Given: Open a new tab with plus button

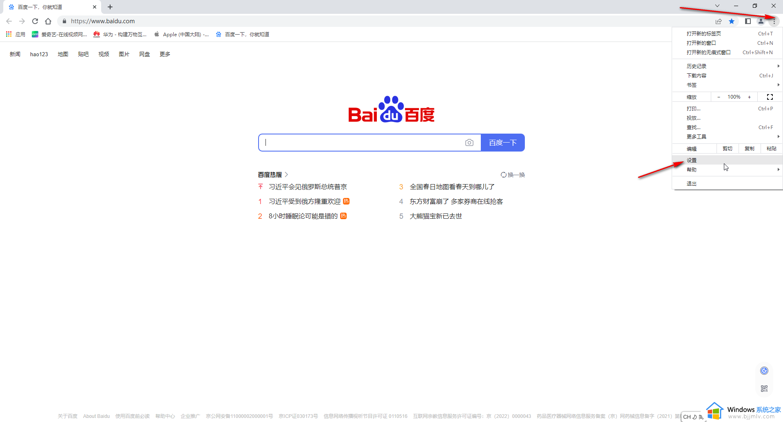Looking at the screenshot, I should pyautogui.click(x=110, y=7).
